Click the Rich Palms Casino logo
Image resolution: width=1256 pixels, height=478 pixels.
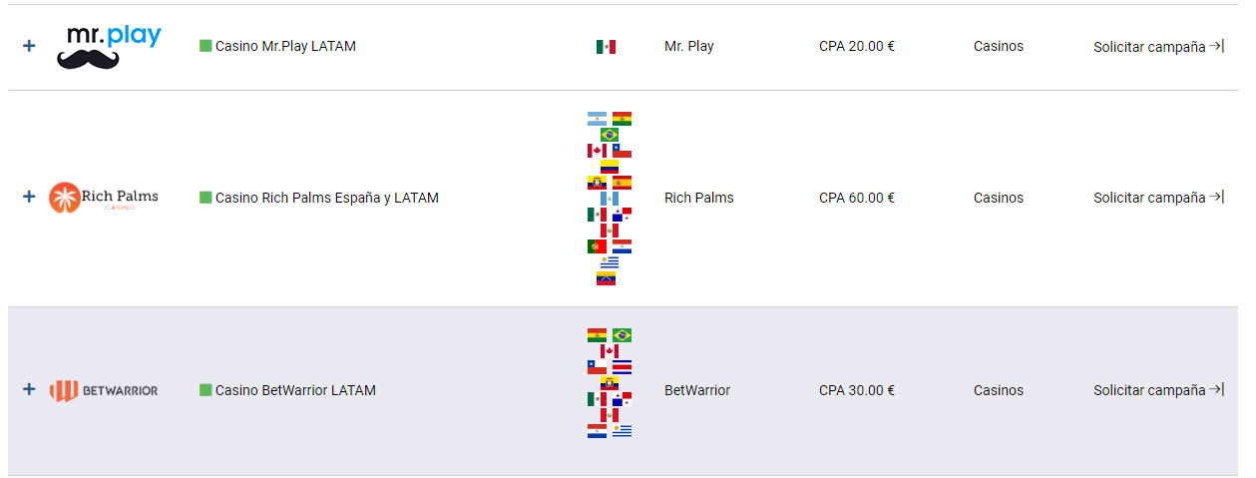click(104, 198)
